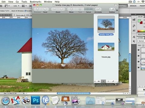Expand the document status info arrow
The width and height of the screenshot is (145, 108).
point(24,93)
